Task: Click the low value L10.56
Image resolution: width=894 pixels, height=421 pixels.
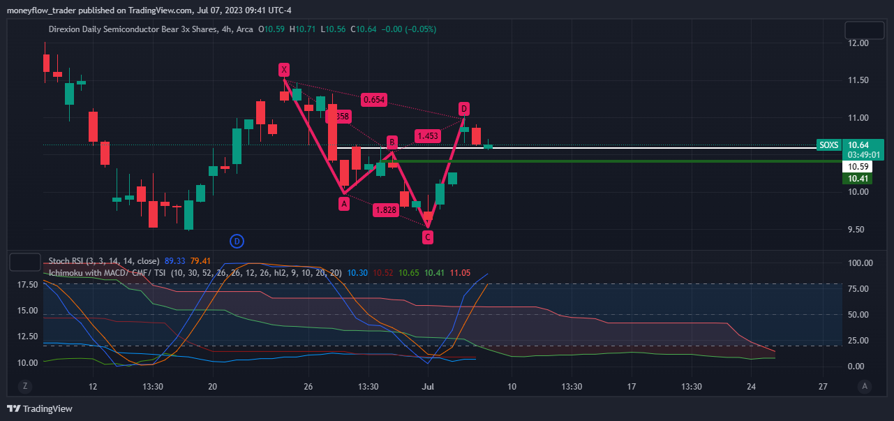Action: (x=332, y=29)
